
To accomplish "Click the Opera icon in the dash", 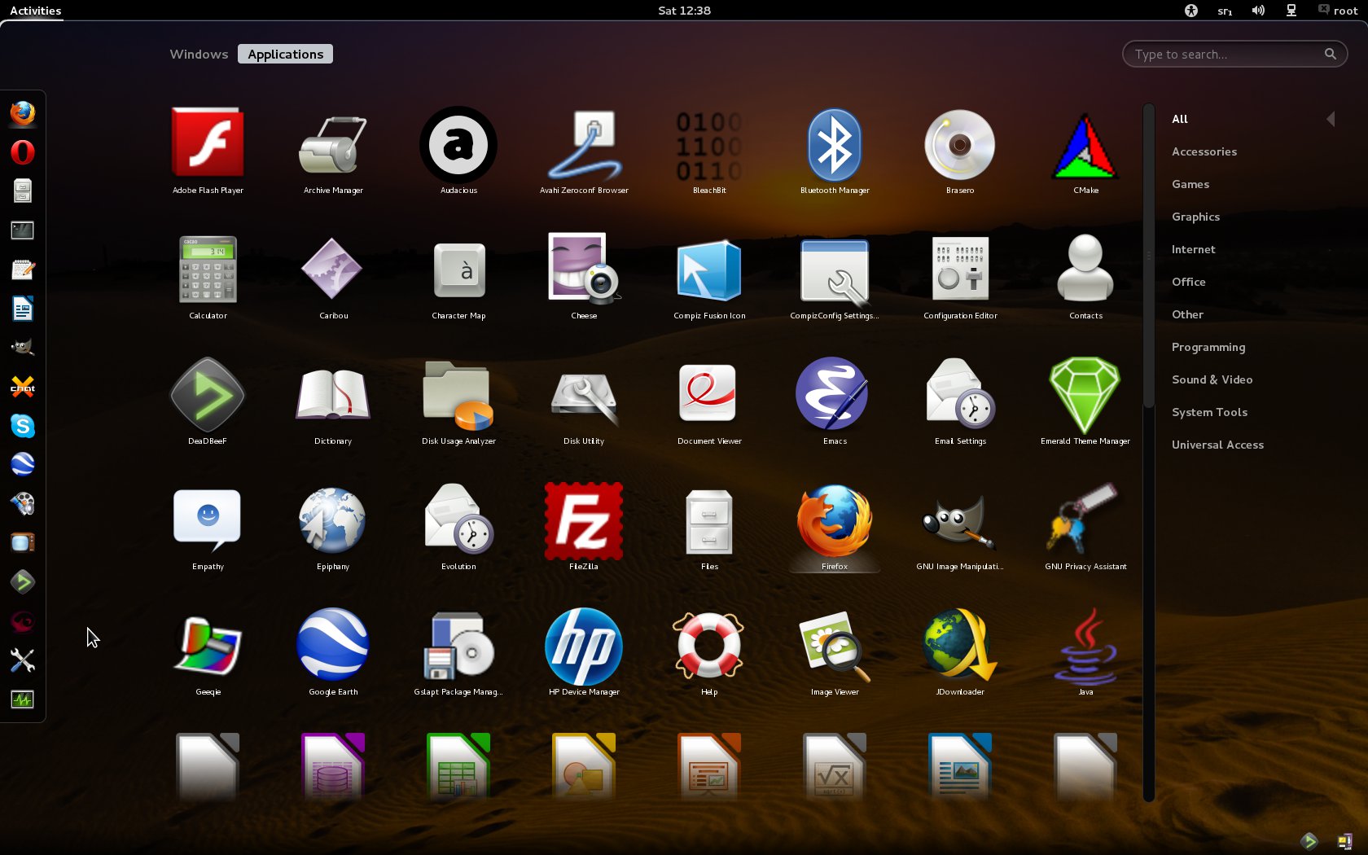I will (23, 152).
